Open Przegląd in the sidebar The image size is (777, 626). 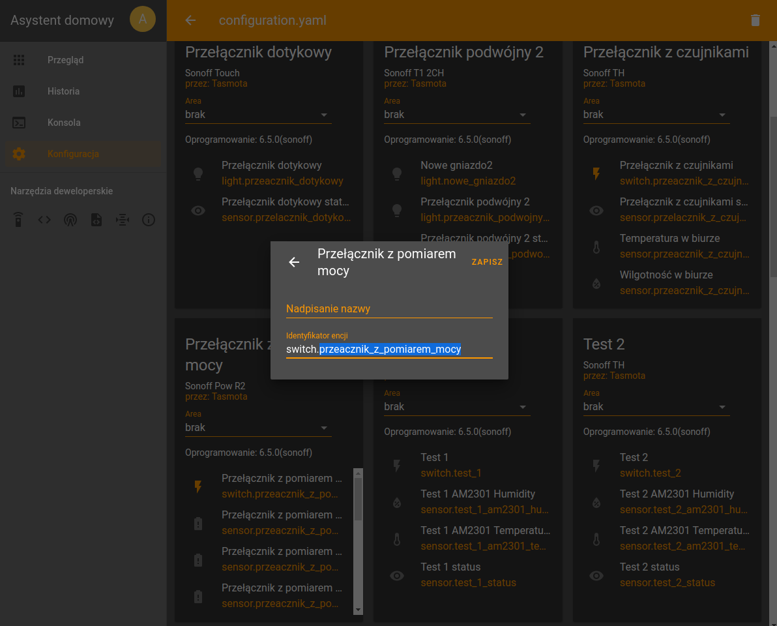pos(83,60)
